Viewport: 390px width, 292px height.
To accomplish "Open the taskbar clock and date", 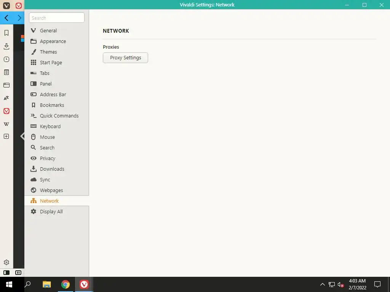I will (357, 284).
